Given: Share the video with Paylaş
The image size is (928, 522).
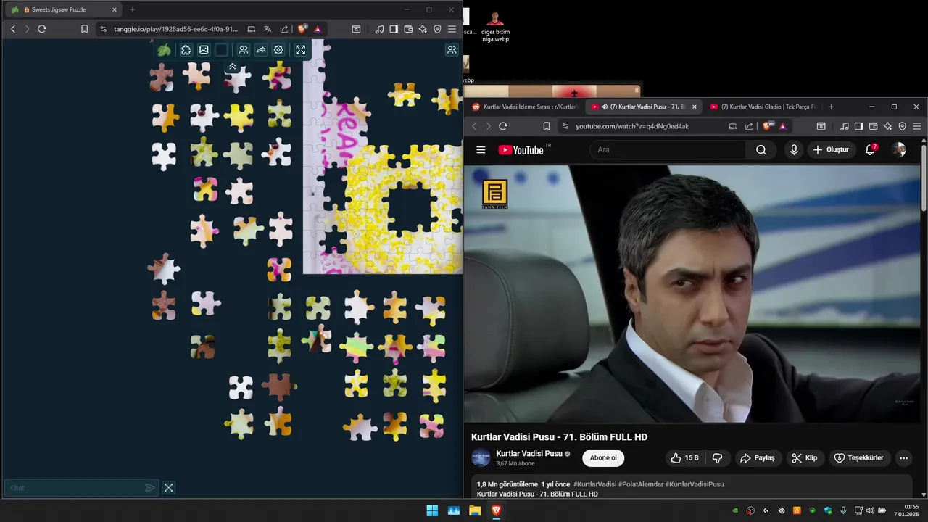Looking at the screenshot, I should tap(758, 458).
